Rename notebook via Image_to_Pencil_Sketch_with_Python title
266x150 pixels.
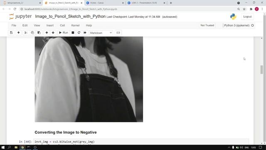coord(70,17)
